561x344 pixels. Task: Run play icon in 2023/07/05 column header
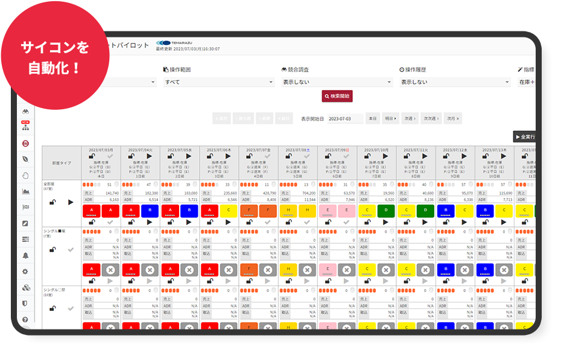coord(189,156)
